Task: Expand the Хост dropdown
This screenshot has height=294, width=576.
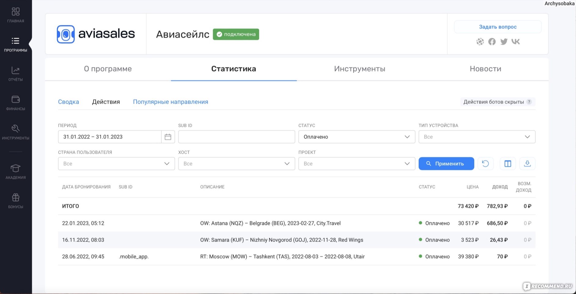Action: click(237, 164)
